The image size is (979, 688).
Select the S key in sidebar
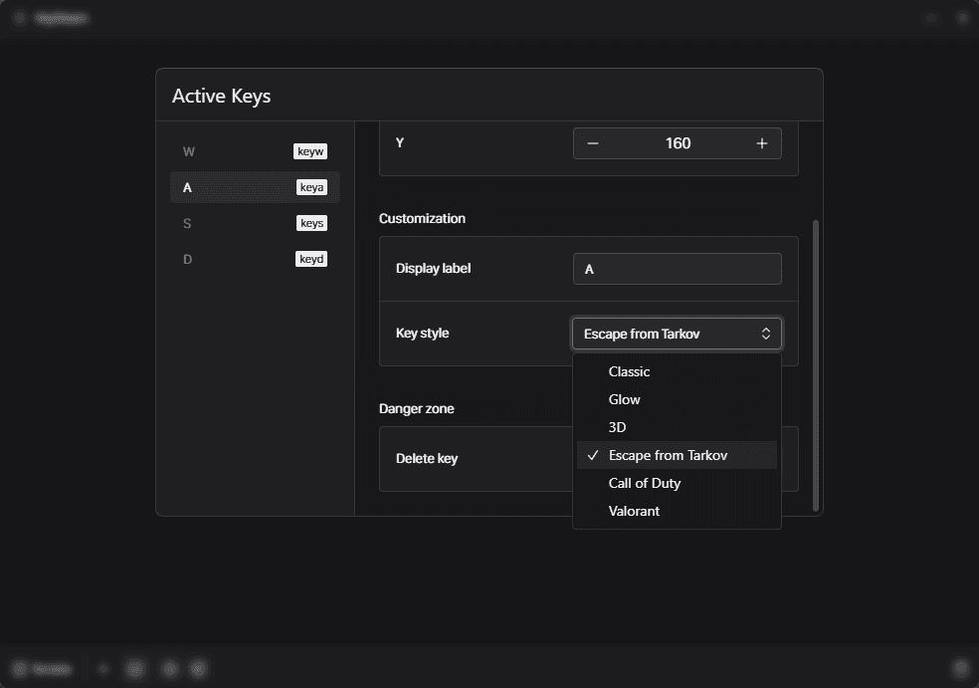[188, 223]
